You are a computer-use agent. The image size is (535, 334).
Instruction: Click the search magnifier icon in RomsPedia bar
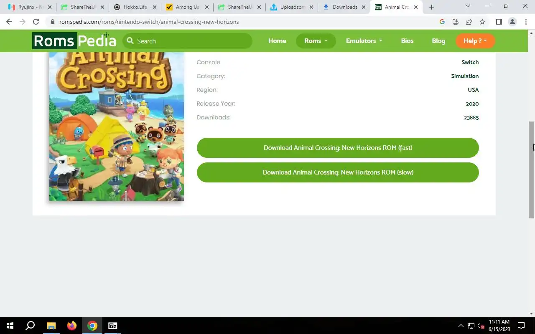130,40
